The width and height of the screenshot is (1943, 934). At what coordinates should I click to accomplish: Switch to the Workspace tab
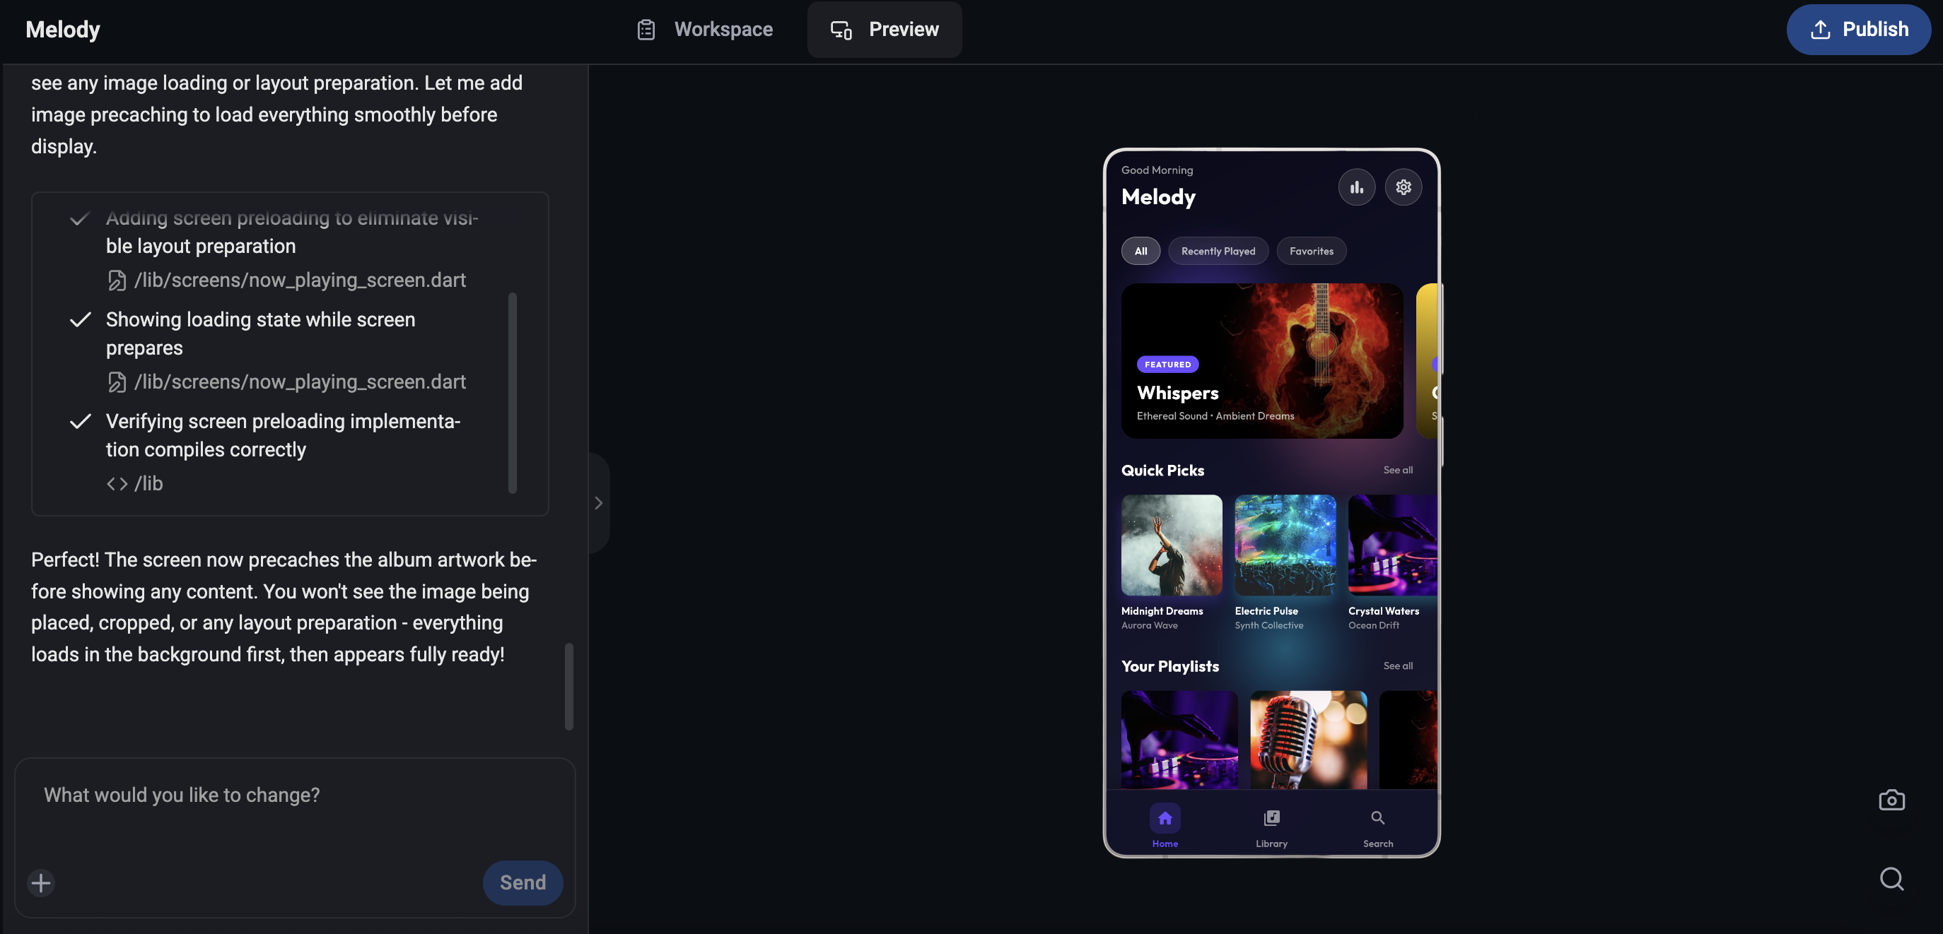[x=704, y=30]
